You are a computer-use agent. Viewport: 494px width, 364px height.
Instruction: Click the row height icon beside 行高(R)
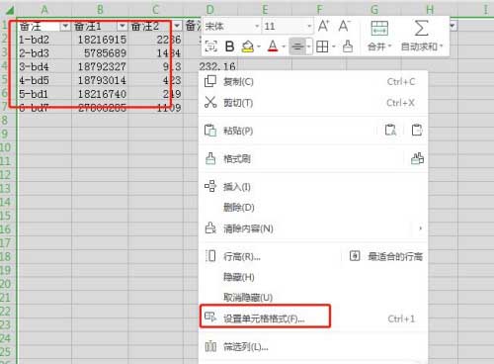(210, 256)
